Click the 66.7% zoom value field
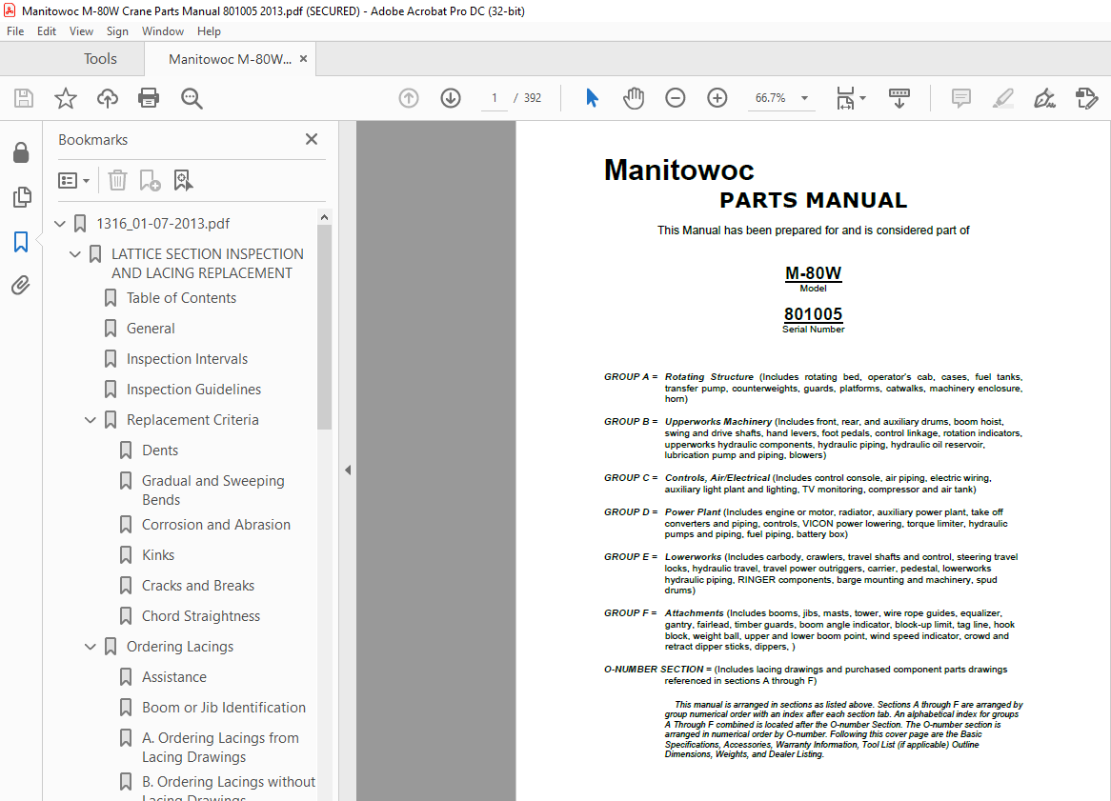 coord(770,98)
